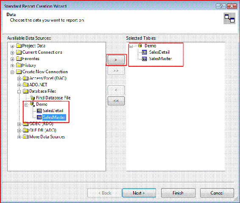Screen dimensions: 240x203
Task: Click the SalesDetail table icon in Available Data Sources
Action: [39, 111]
